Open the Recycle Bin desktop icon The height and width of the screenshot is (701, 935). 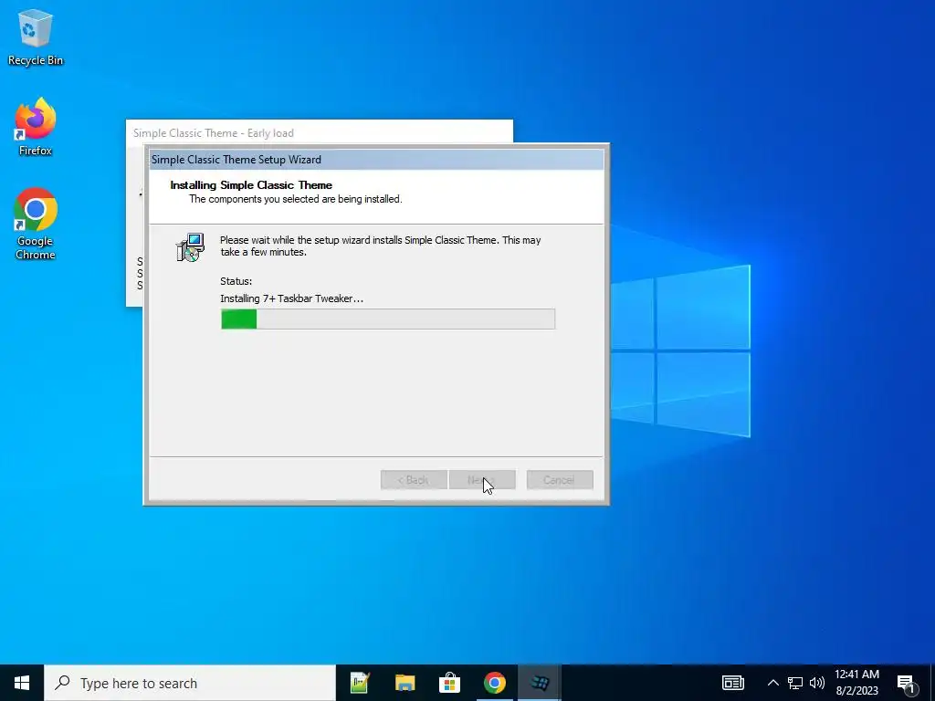click(36, 38)
